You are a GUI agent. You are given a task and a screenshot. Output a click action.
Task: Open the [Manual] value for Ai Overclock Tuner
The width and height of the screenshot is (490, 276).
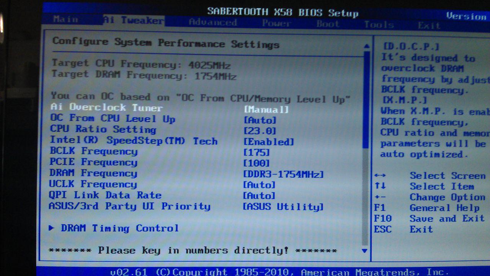266,109
